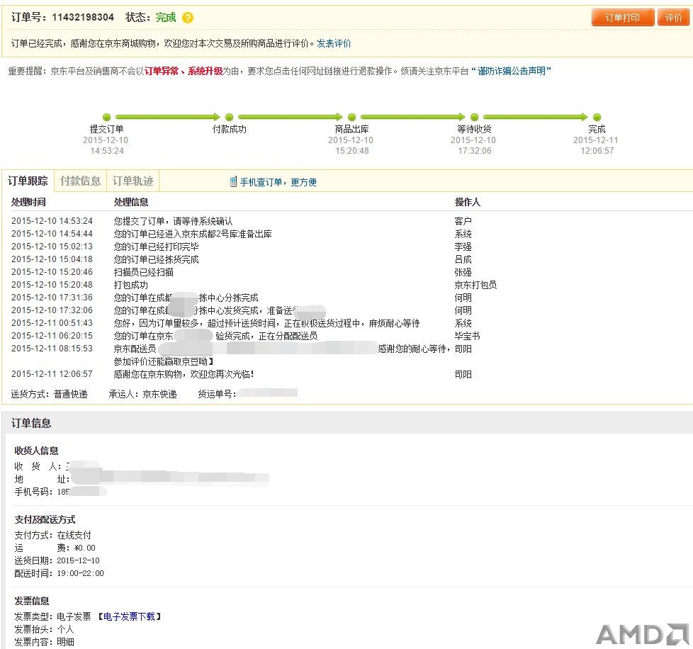Image resolution: width=693 pixels, height=649 pixels.
Task: Click the invoice content value 明细
Action: click(x=65, y=642)
